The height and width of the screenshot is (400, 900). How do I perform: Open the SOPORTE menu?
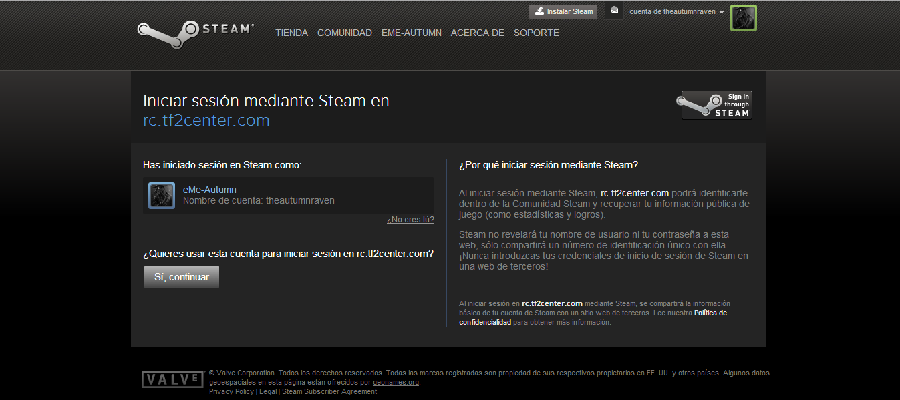pos(537,33)
